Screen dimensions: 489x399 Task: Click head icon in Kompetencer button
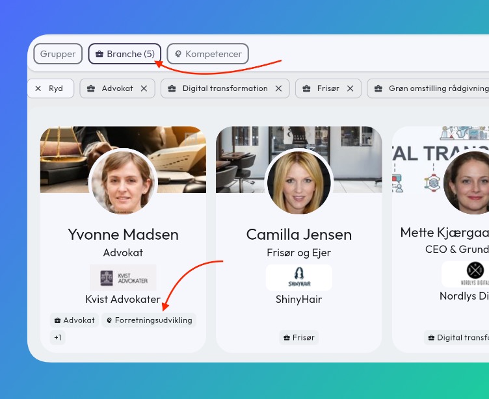click(178, 54)
